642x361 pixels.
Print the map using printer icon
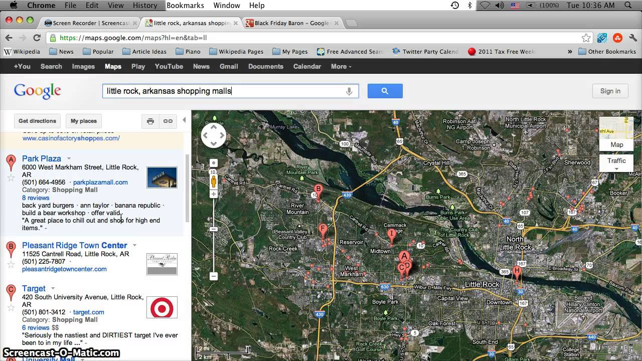150,121
